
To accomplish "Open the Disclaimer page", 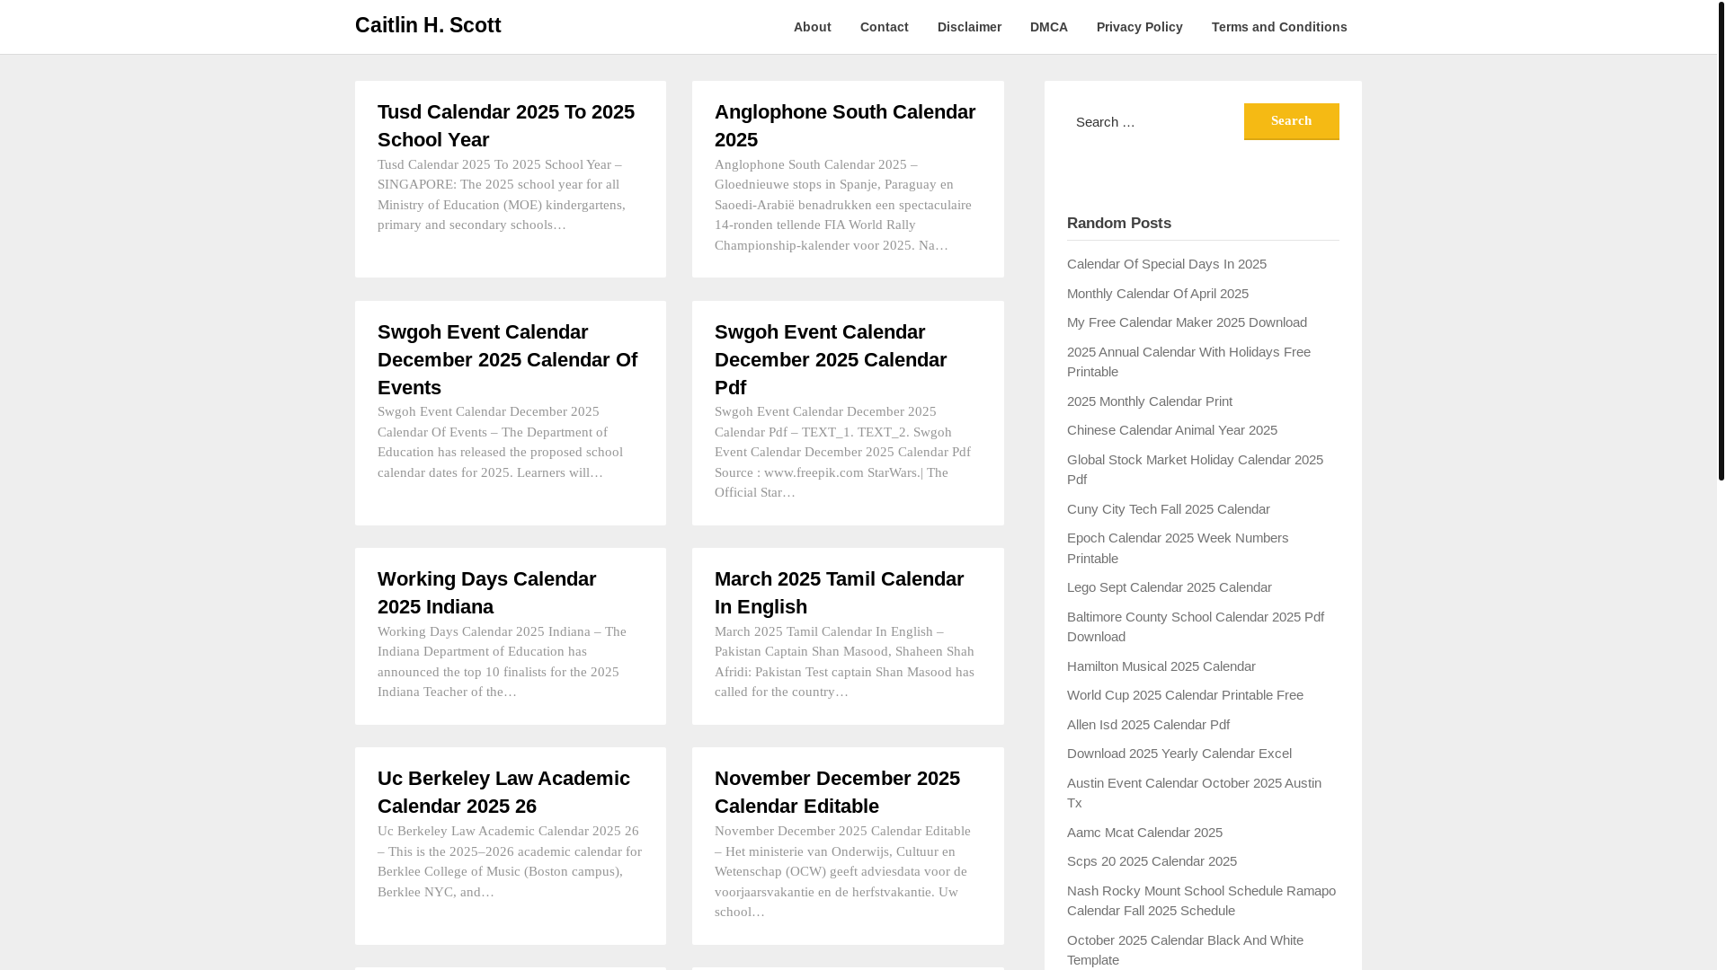I will (x=969, y=27).
